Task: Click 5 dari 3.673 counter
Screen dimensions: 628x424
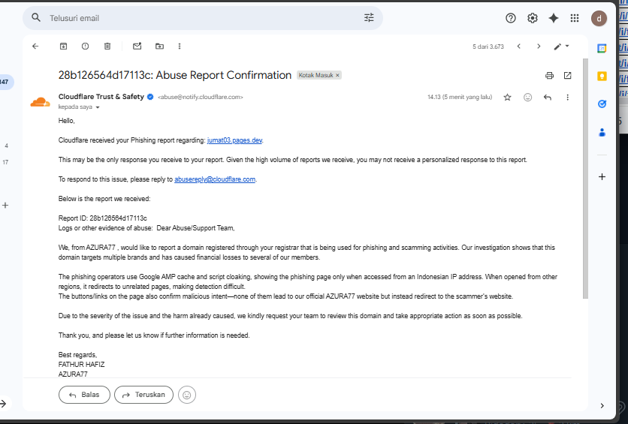Action: (x=488, y=47)
